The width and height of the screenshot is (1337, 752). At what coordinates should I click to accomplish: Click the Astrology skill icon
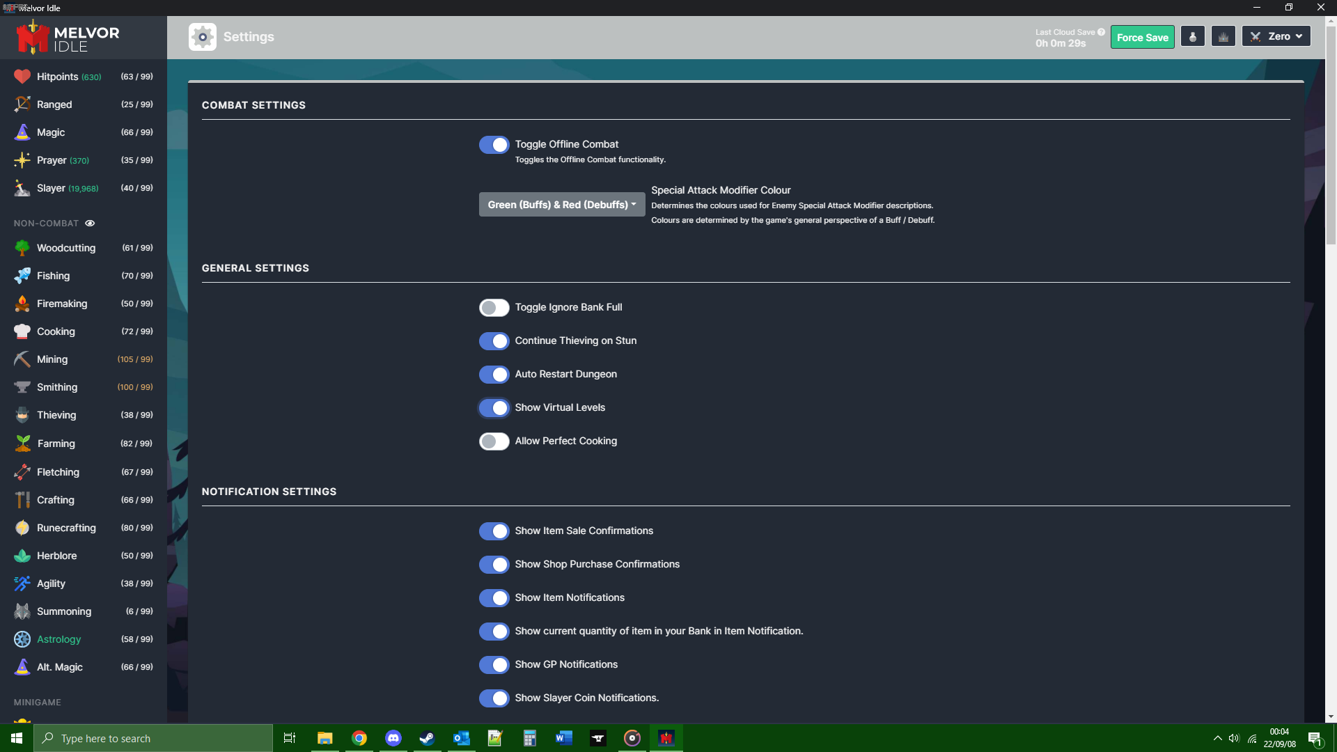pyautogui.click(x=22, y=639)
